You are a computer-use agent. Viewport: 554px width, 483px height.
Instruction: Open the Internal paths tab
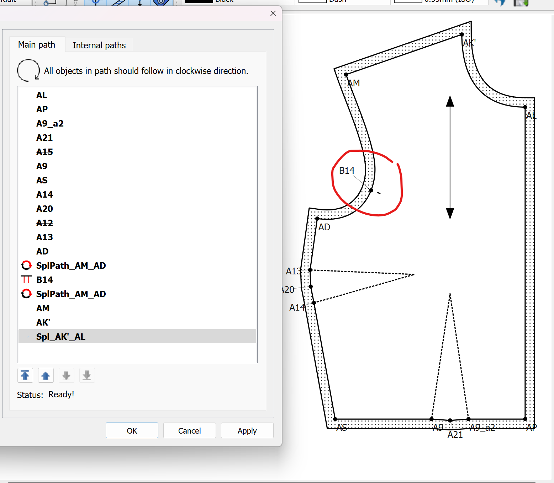click(99, 45)
